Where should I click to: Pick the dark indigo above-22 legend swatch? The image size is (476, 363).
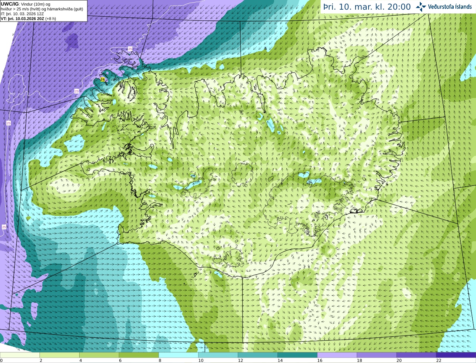click(456, 355)
